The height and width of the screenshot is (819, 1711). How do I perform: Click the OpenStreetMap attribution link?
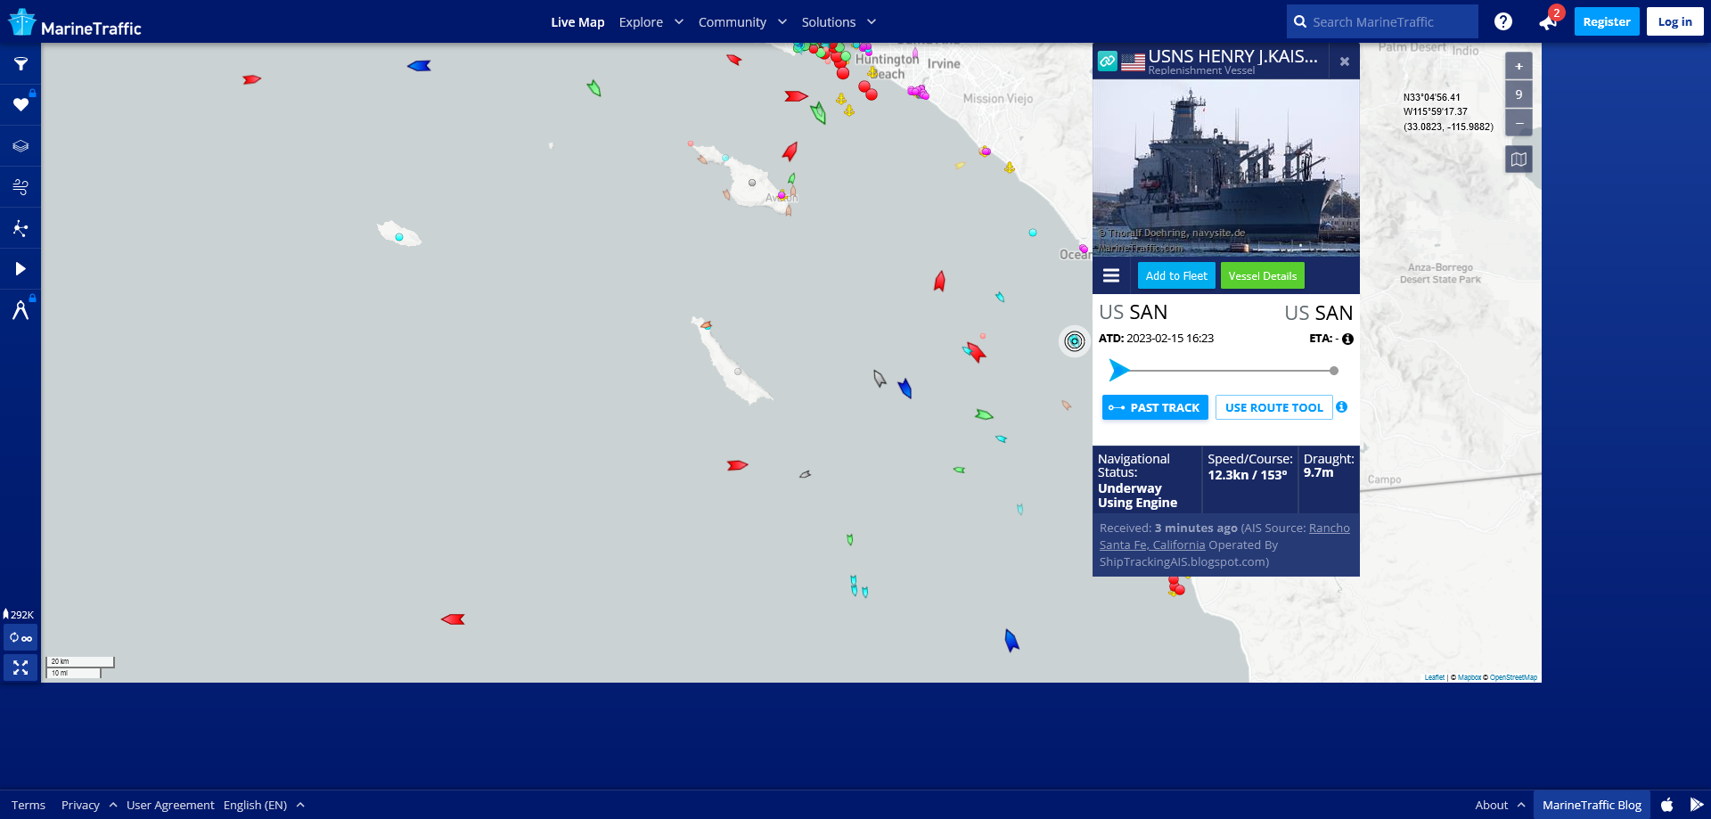[x=1513, y=677]
